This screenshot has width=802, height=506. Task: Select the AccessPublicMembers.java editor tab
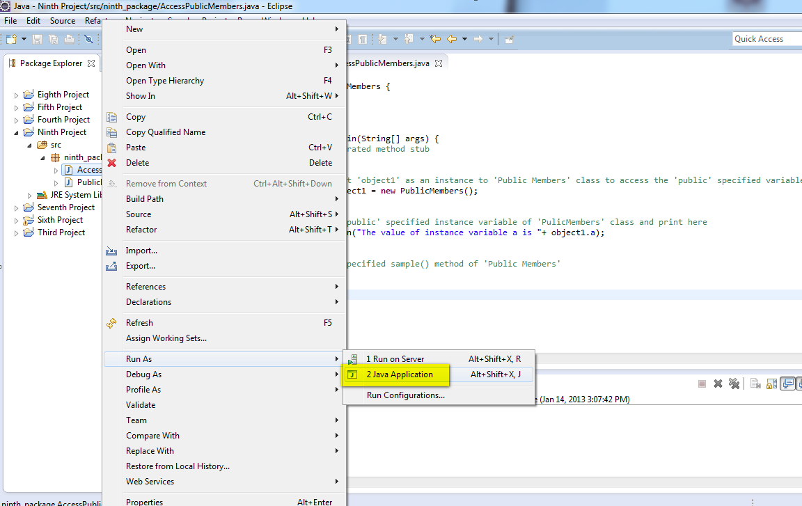coord(388,63)
